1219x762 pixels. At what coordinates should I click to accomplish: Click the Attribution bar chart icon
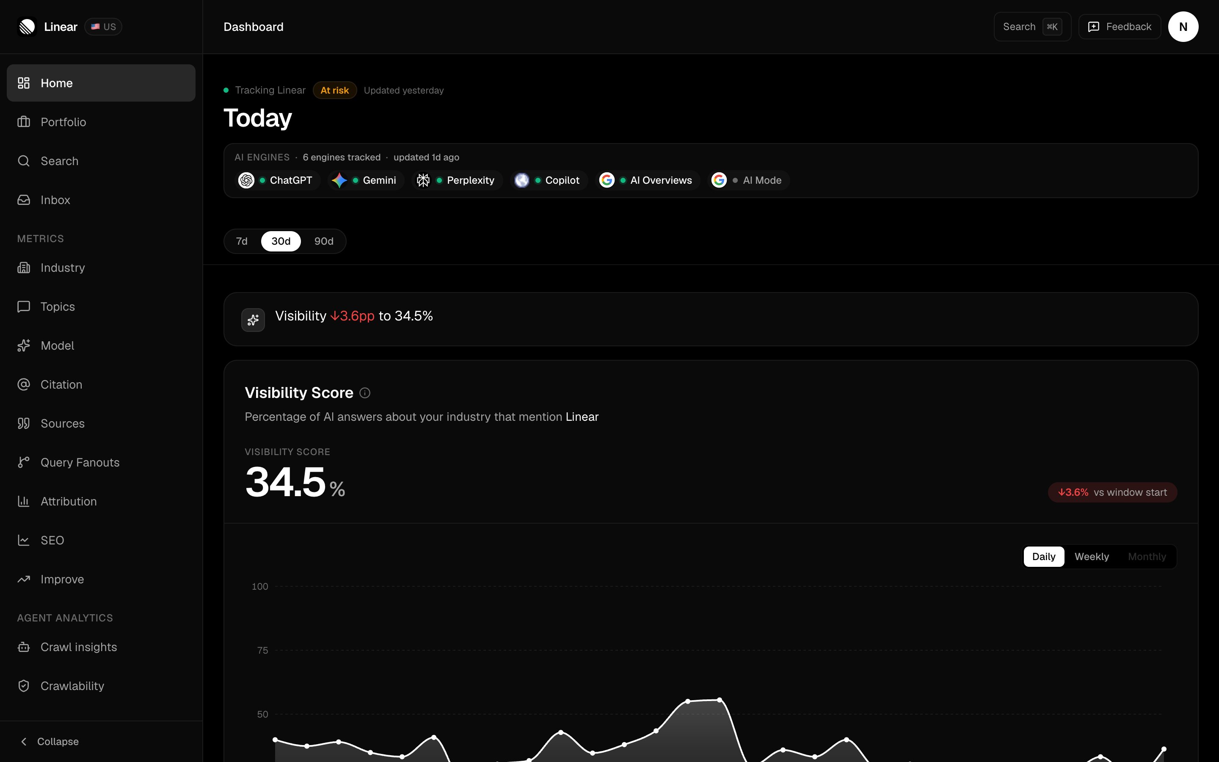tap(24, 501)
